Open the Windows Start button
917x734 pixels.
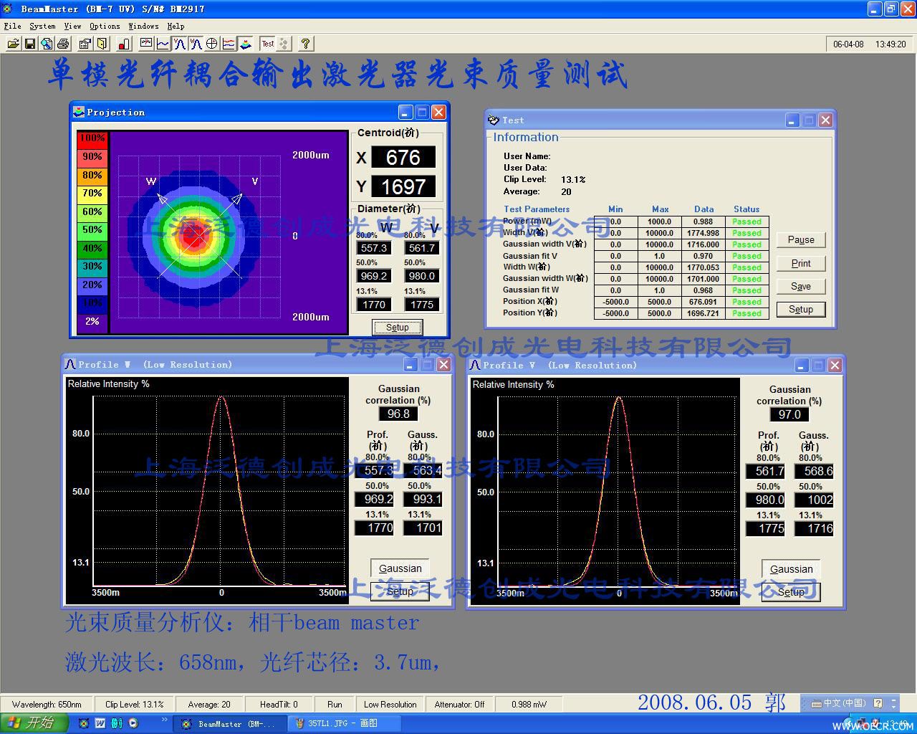[x=34, y=723]
